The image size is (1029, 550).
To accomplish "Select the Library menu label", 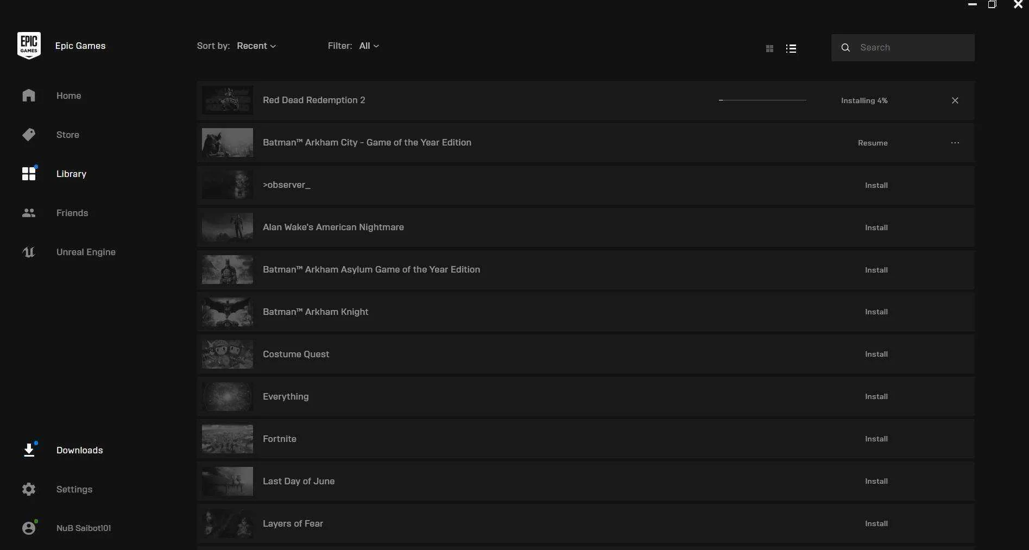I will [72, 174].
